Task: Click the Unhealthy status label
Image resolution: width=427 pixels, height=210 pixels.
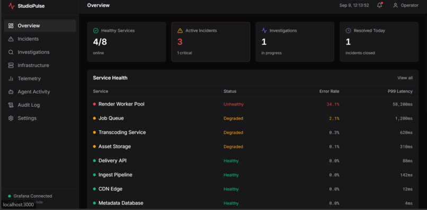Action: (x=234, y=104)
